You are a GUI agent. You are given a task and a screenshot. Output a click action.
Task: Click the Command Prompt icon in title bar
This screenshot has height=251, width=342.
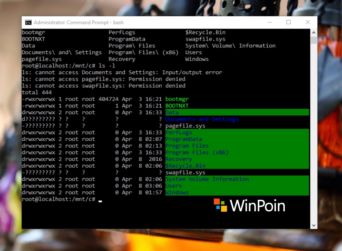click(28, 23)
